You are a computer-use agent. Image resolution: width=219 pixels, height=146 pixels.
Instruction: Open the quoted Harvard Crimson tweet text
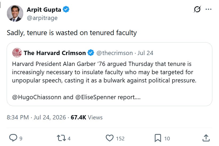[x=104, y=81]
